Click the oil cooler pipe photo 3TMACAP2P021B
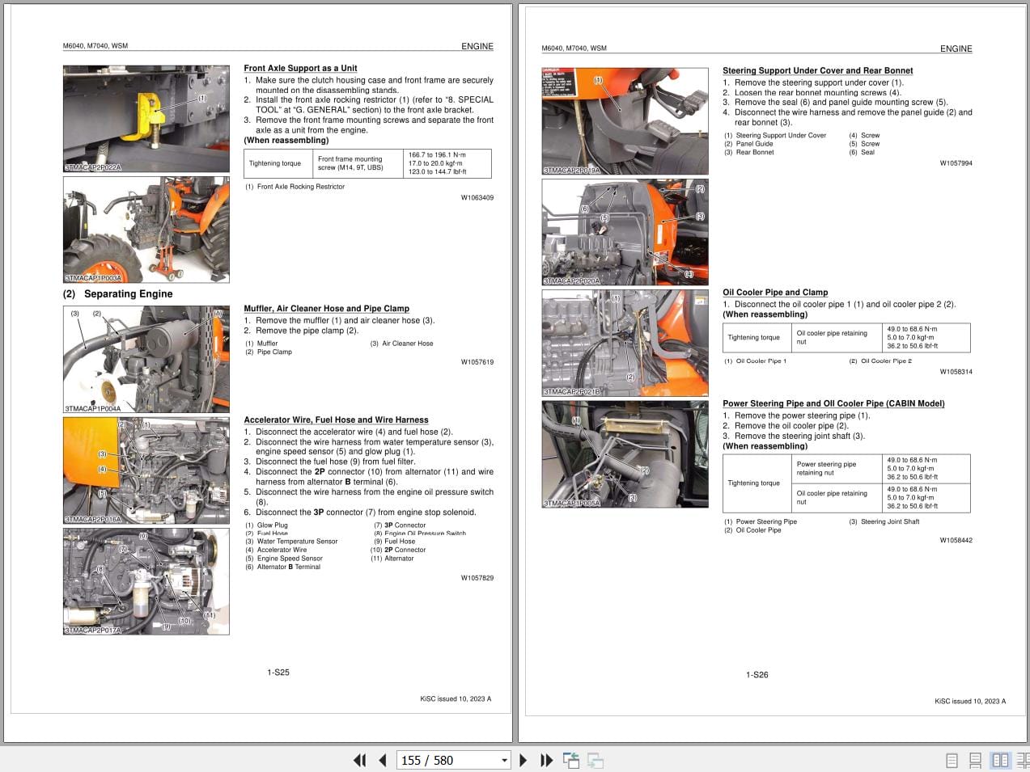Image resolution: width=1030 pixels, height=772 pixels. coord(625,344)
